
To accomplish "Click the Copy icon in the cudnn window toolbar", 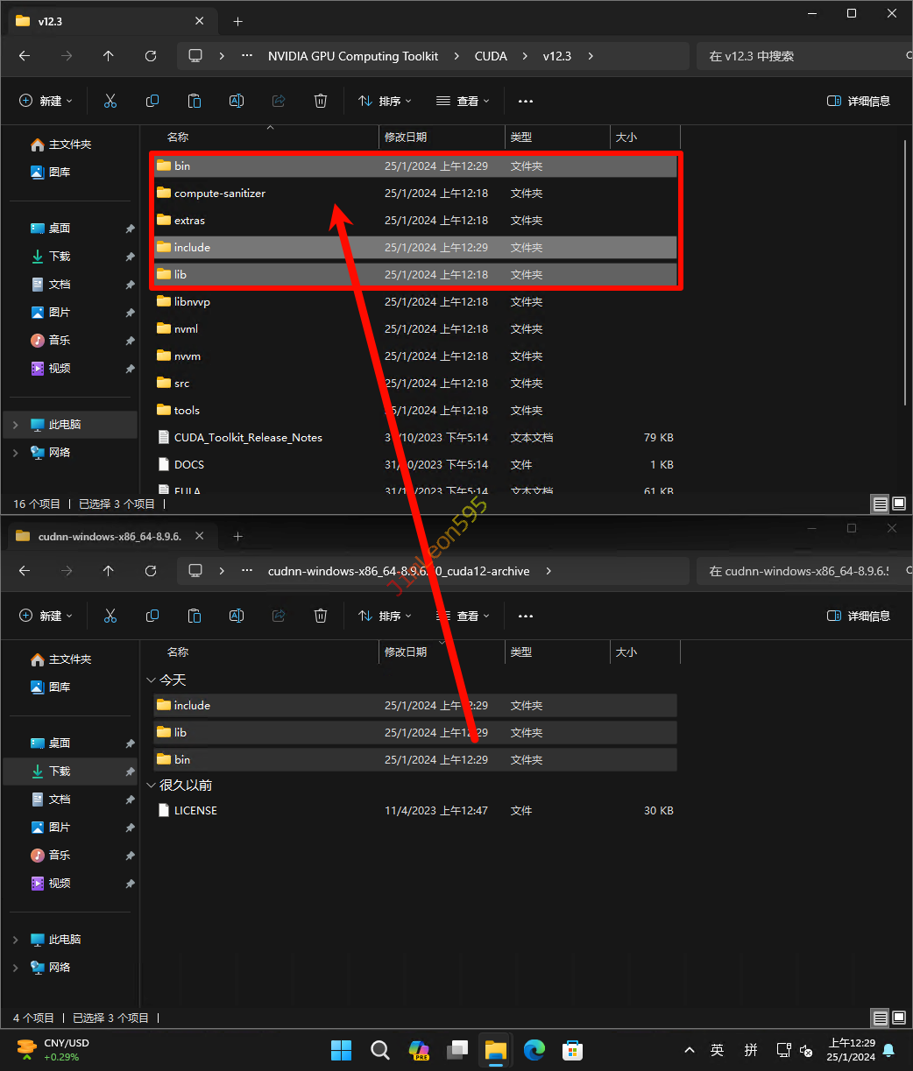I will pyautogui.click(x=152, y=616).
